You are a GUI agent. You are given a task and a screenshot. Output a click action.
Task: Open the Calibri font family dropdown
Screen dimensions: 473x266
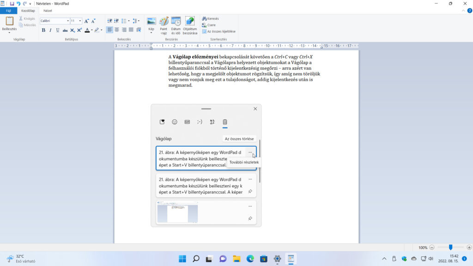coord(68,21)
